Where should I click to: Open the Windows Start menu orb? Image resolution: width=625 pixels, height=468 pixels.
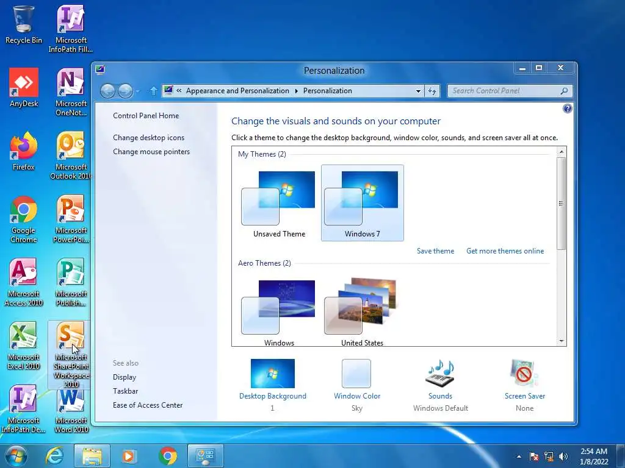coord(16,456)
